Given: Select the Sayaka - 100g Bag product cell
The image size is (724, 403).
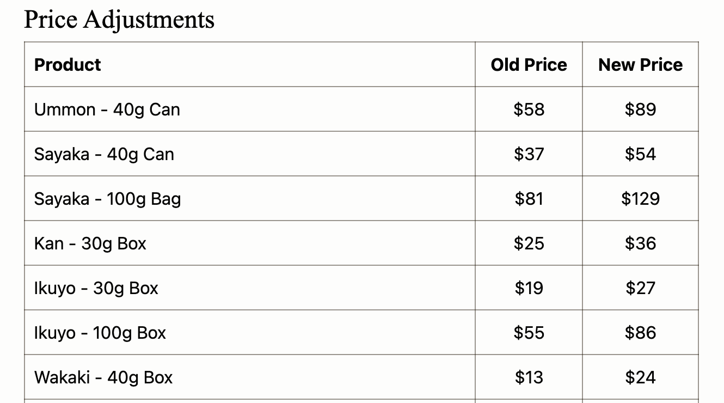Looking at the screenshot, I should click(x=107, y=199).
